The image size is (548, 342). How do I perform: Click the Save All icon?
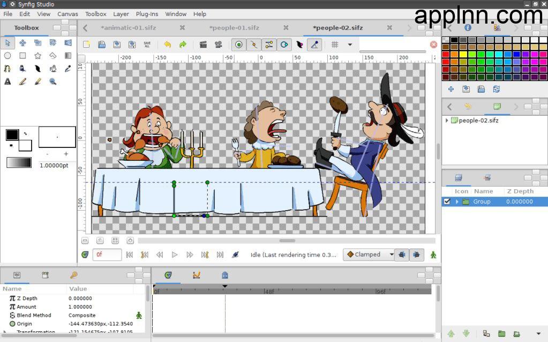(147, 44)
